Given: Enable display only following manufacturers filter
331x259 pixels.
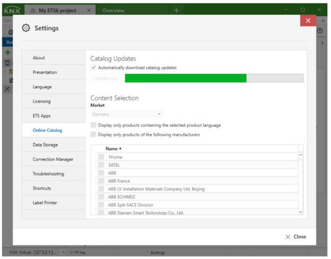Looking at the screenshot, I should tap(94, 135).
